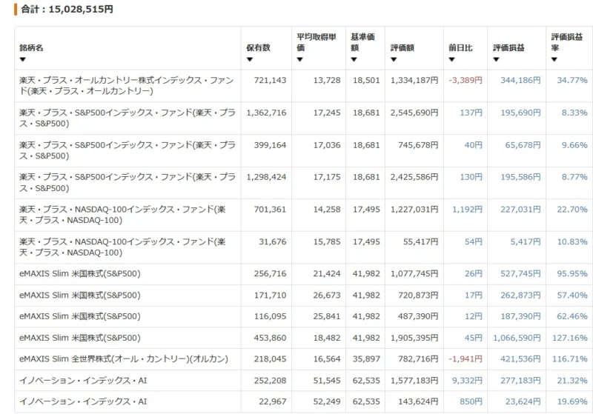Click NASDAQ-100 fund name with 701,361 units
The image size is (593, 414).
122,215
